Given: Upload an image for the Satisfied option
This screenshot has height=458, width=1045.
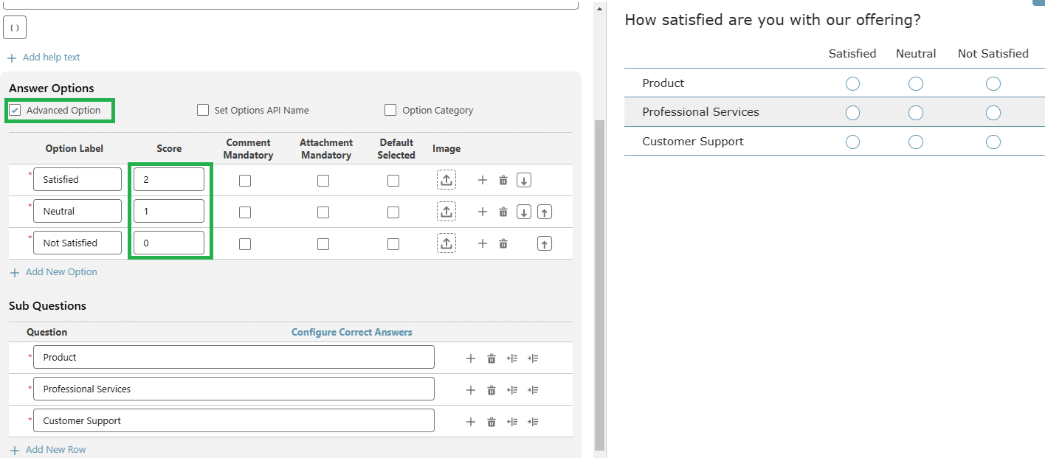Looking at the screenshot, I should tap(446, 178).
